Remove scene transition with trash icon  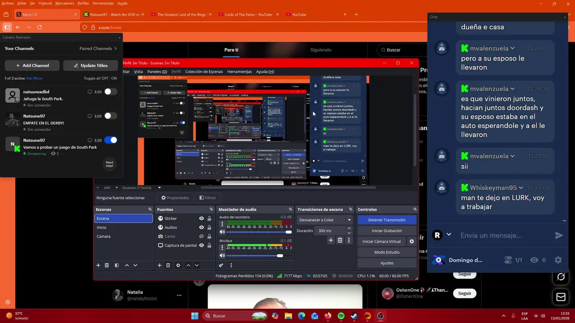coord(340,240)
